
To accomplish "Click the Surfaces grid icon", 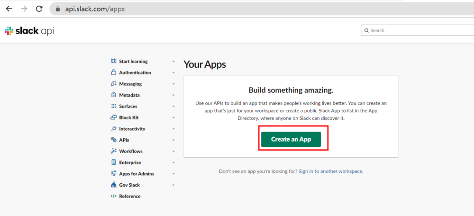I will 114,106.
